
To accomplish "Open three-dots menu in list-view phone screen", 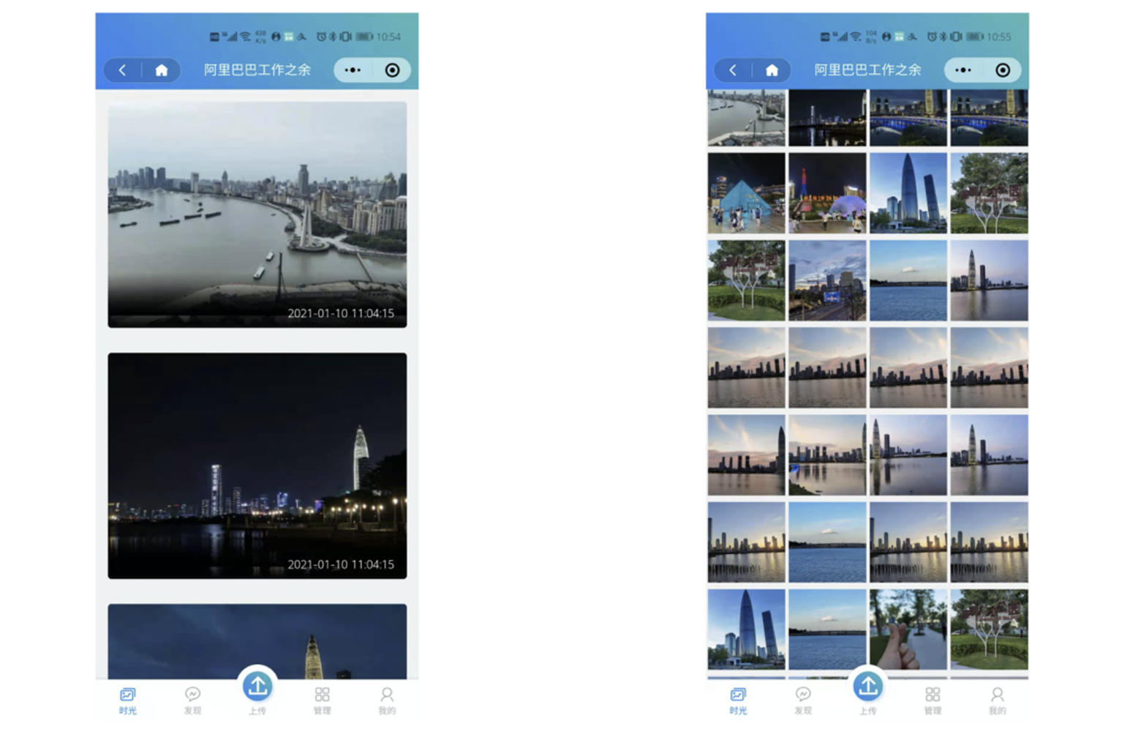I will click(353, 70).
